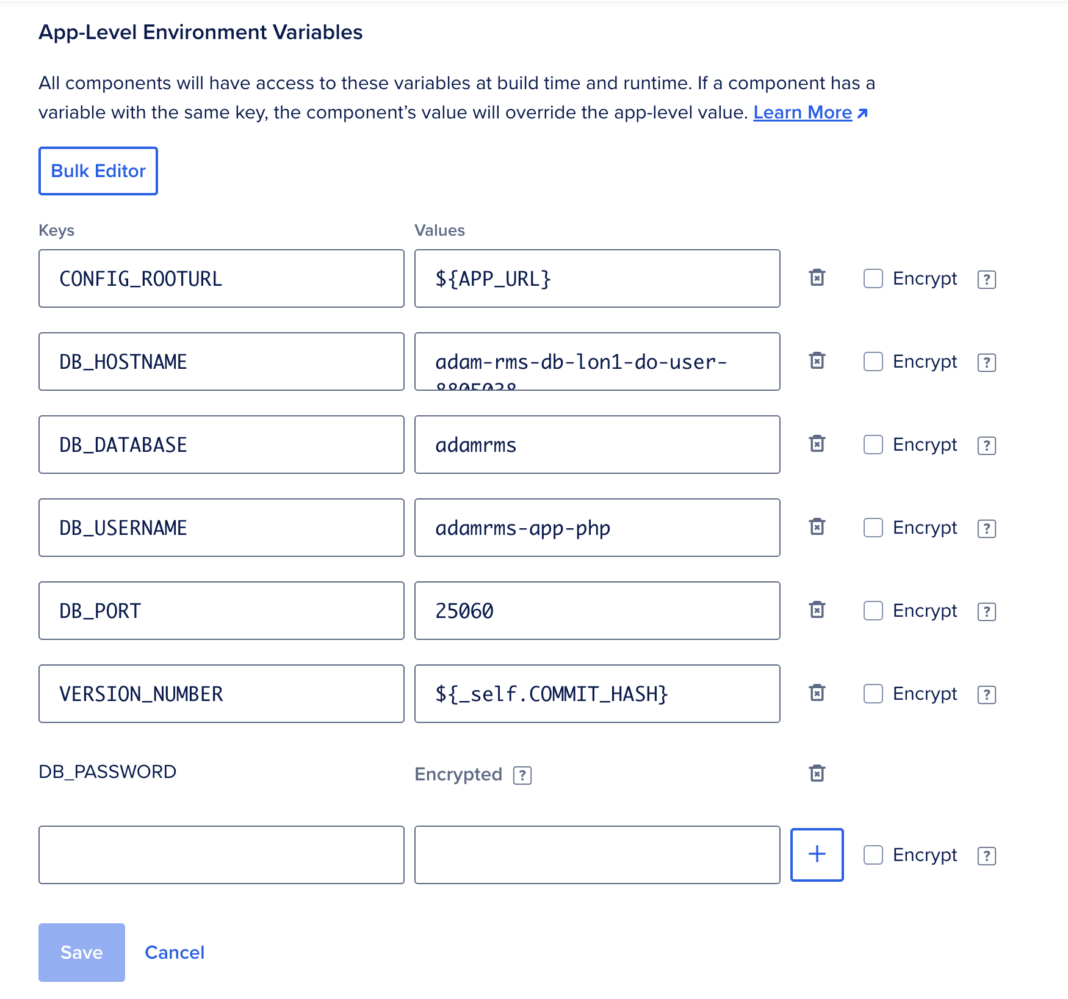Delete the DB_DATABASE variable
Viewport: 1068px width, 999px height.
click(817, 444)
